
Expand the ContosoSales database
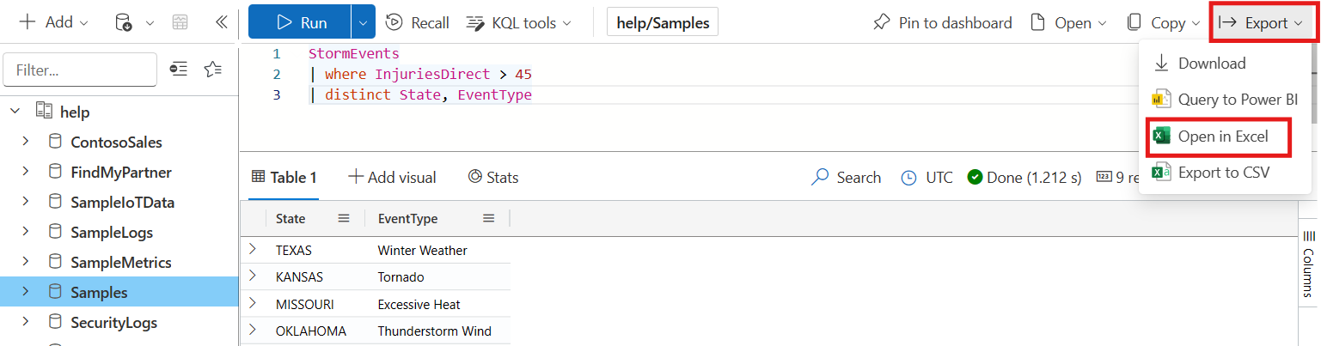25,142
